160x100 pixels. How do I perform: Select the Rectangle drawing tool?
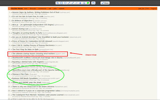[61, 3]
